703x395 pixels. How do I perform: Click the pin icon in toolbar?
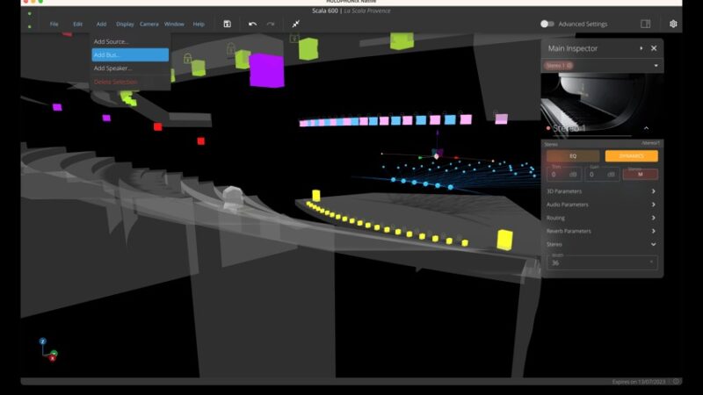pos(296,24)
